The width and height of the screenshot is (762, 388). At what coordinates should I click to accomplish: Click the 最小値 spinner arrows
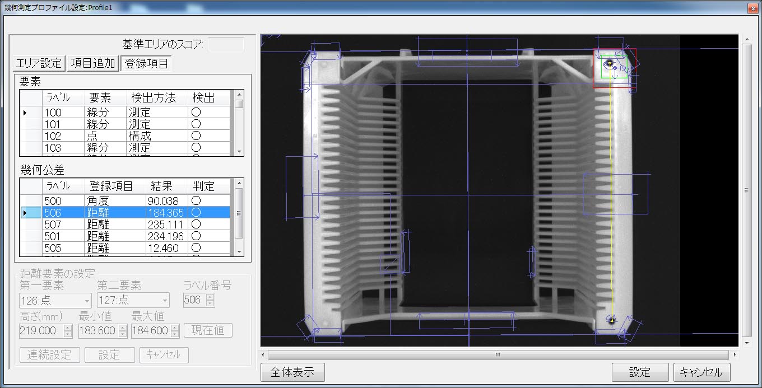click(123, 330)
